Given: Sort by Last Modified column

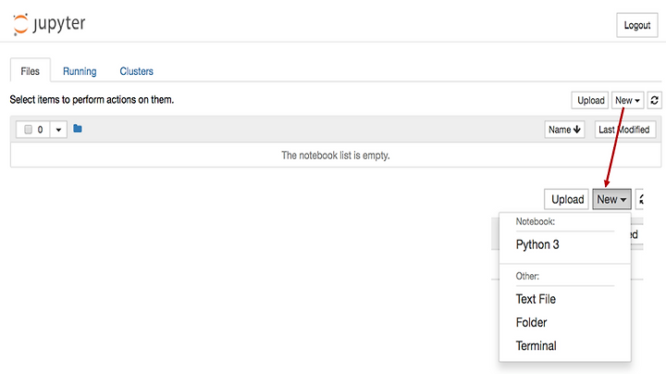Looking at the screenshot, I should coord(624,130).
